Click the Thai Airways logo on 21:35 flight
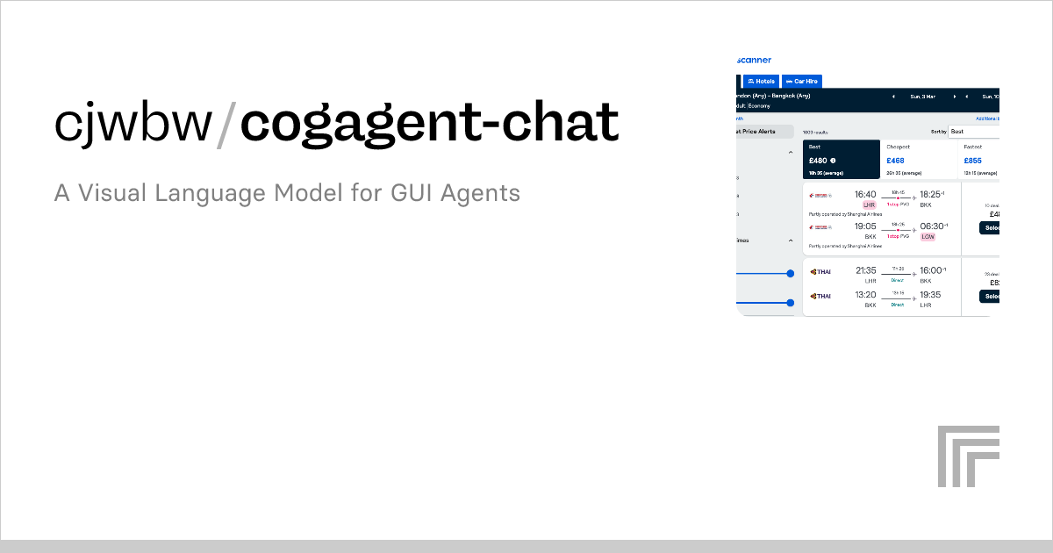 pyautogui.click(x=821, y=271)
